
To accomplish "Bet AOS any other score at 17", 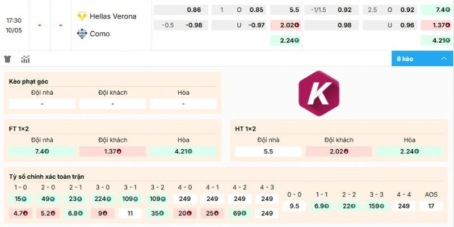I will click(x=431, y=206).
